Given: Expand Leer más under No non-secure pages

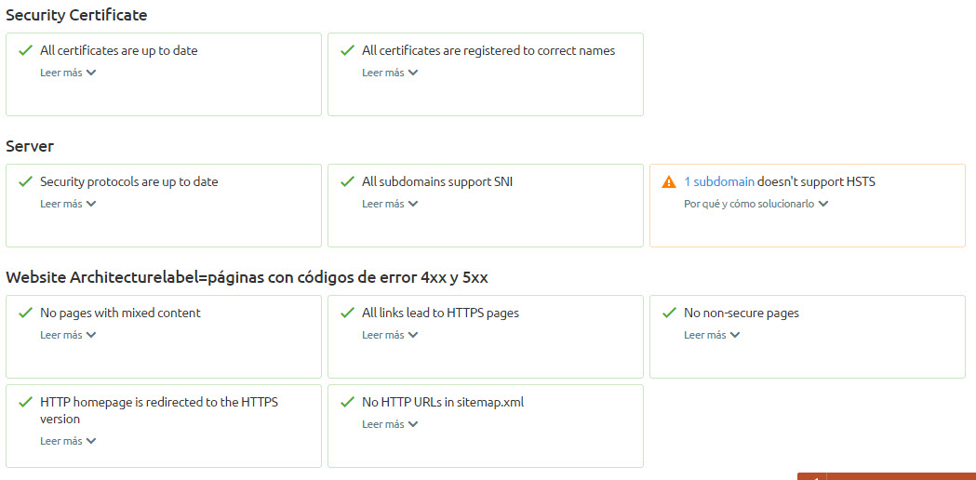Looking at the screenshot, I should click(x=712, y=335).
